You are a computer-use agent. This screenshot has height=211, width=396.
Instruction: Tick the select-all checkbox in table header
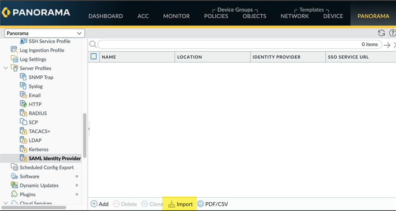pyautogui.click(x=94, y=57)
